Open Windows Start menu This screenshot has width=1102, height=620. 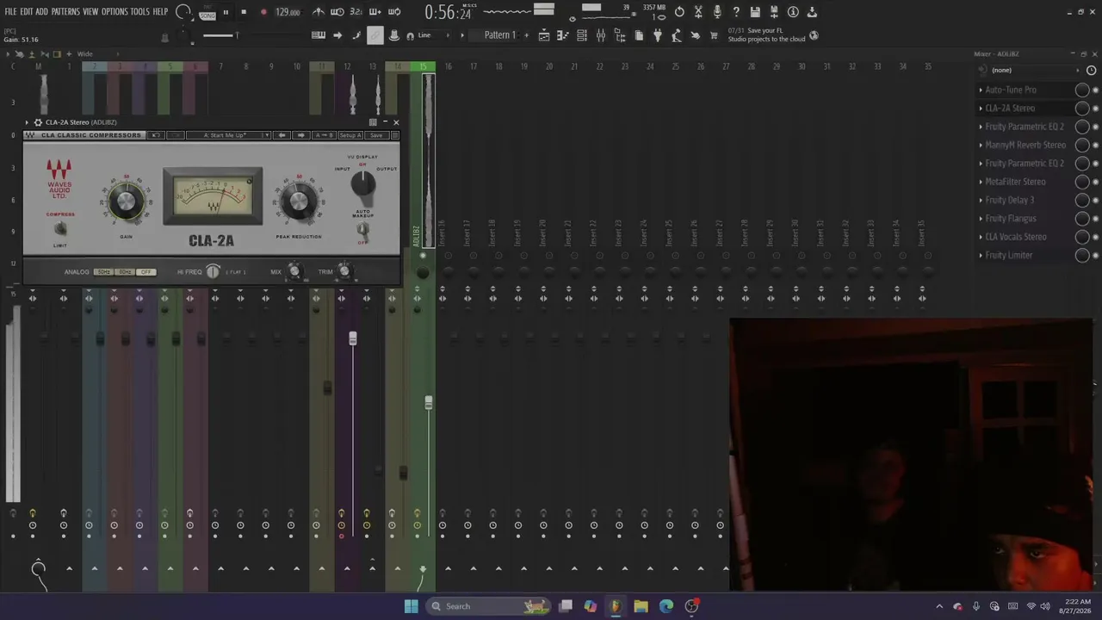[x=412, y=606]
